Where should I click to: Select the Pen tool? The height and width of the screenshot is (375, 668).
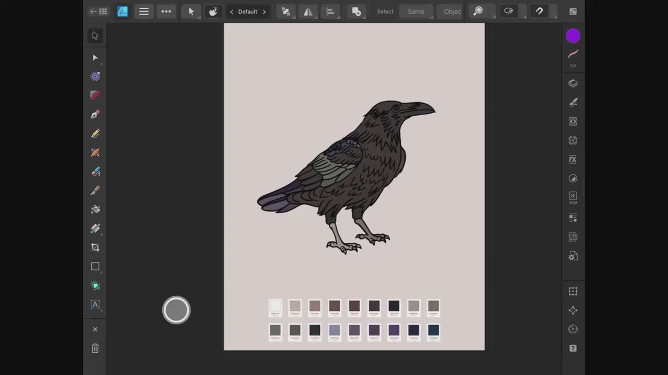pyautogui.click(x=95, y=115)
